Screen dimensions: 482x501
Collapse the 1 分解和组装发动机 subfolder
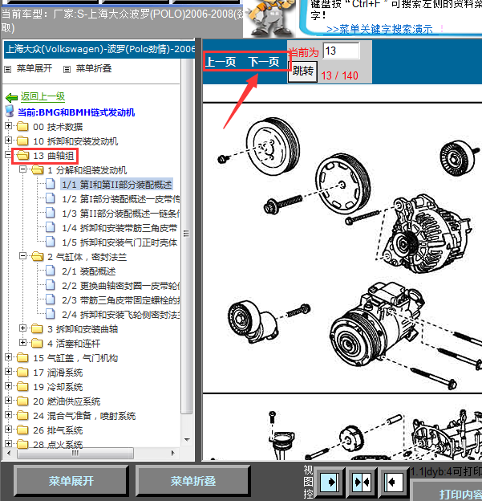23,169
